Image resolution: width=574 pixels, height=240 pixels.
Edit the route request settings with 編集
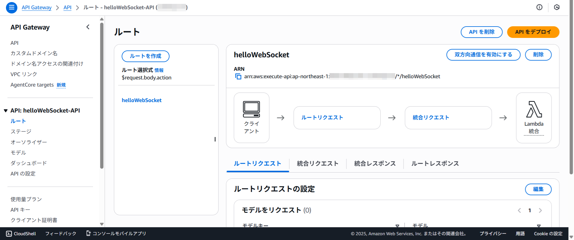click(x=538, y=189)
